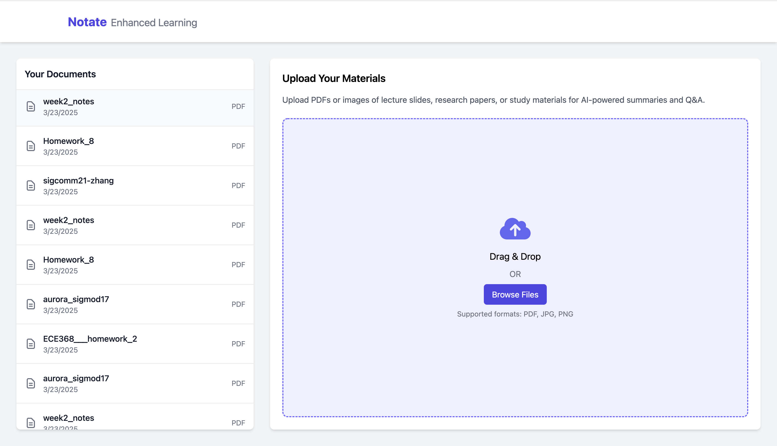Click document icon of first week2_notes entry
The image size is (777, 446).
click(31, 107)
